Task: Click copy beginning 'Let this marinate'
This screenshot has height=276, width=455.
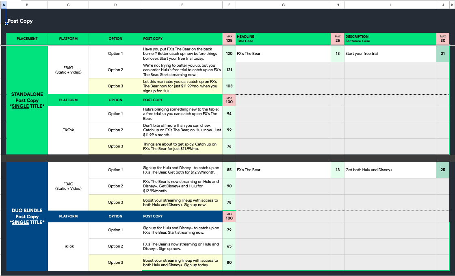Action: (x=182, y=86)
